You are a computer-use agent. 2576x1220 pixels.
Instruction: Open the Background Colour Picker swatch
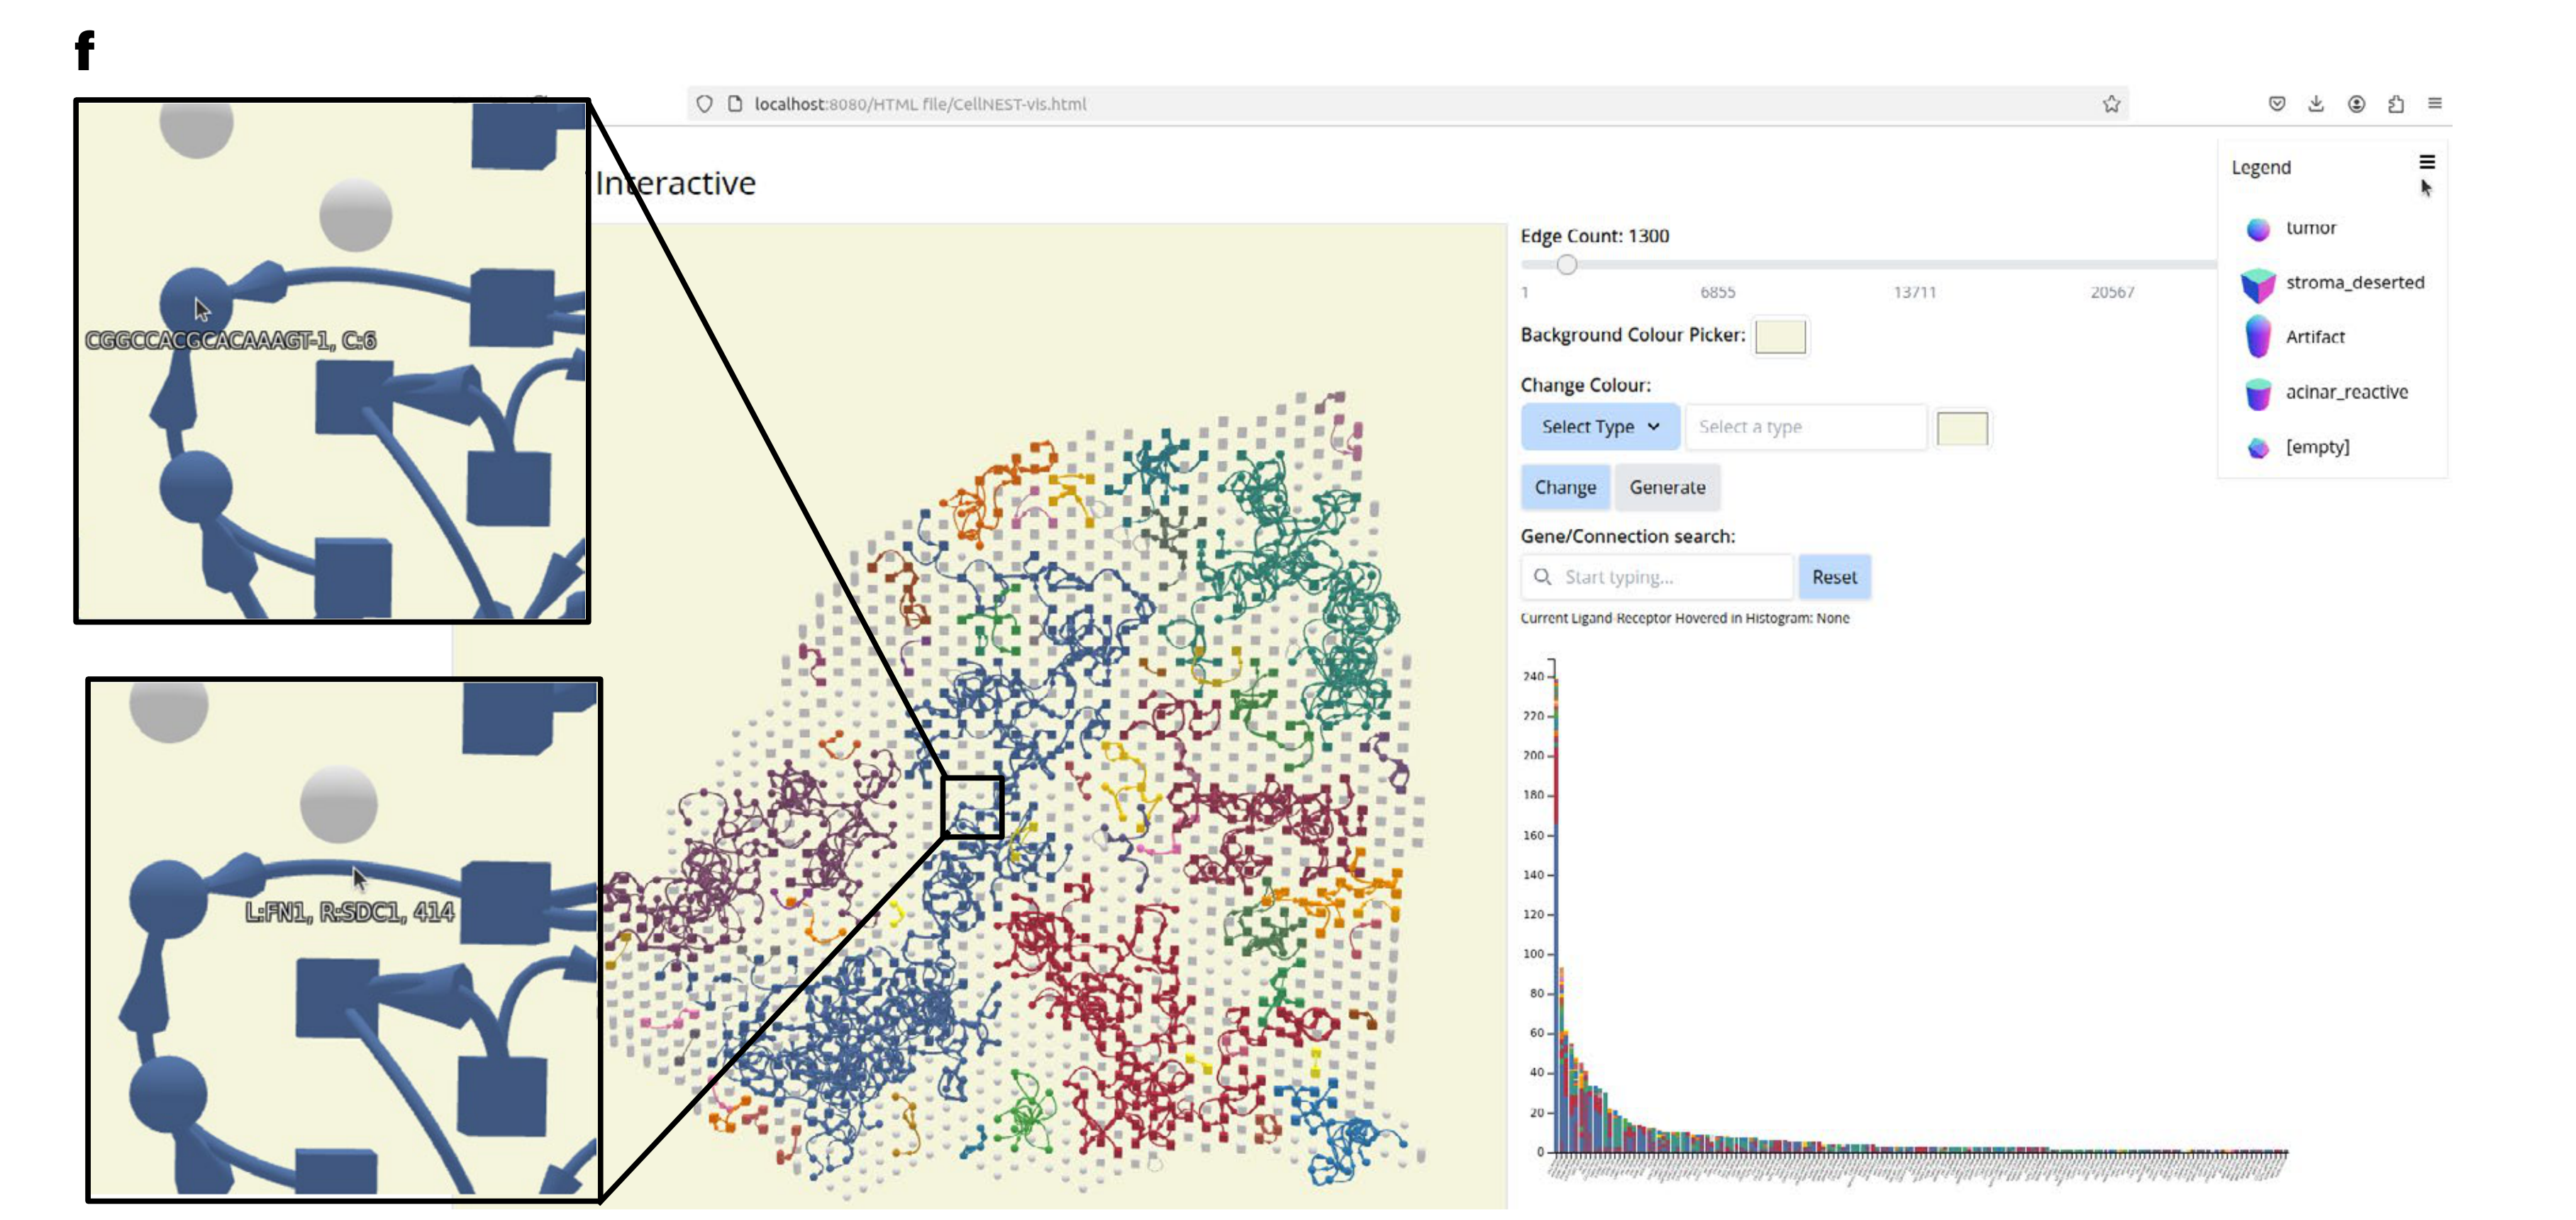click(1780, 336)
